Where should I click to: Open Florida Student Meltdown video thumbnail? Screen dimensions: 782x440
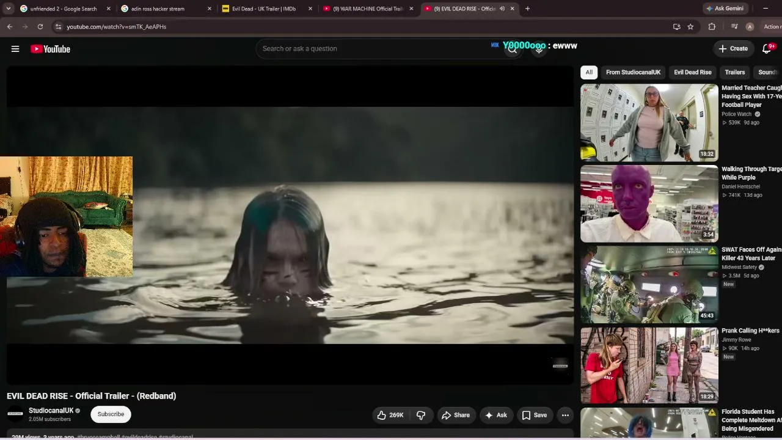(649, 423)
